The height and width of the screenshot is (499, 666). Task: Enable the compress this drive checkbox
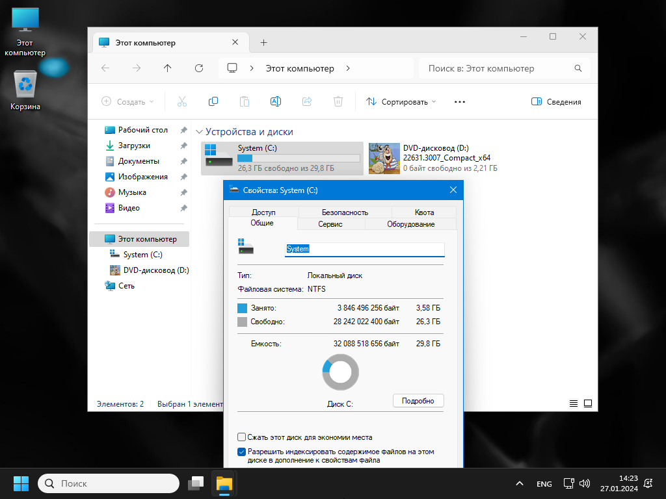242,437
